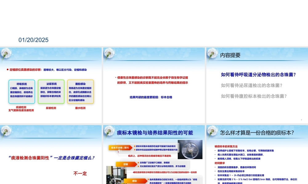Select the laboratory bench photo
The image size is (308, 184).
[x=116, y=175]
